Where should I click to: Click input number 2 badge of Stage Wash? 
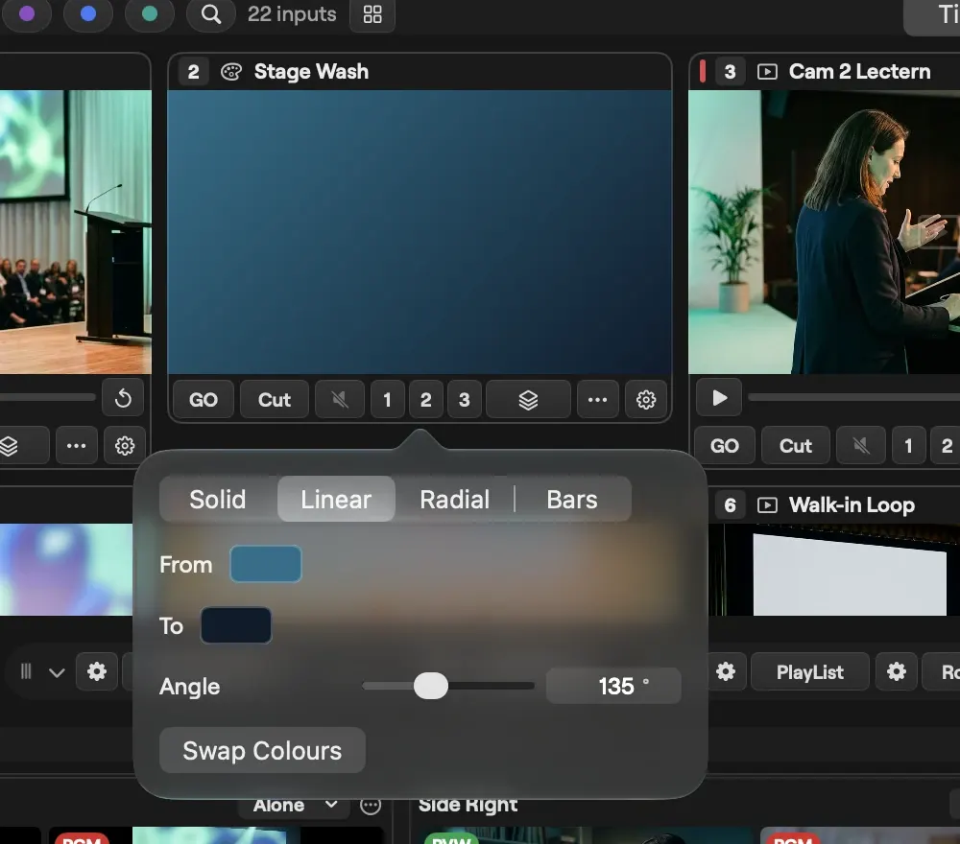(x=193, y=72)
